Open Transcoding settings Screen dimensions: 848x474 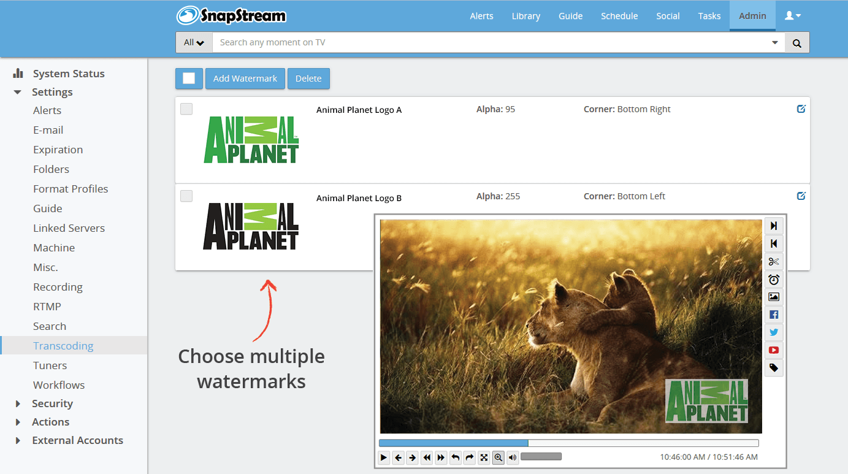click(x=63, y=346)
